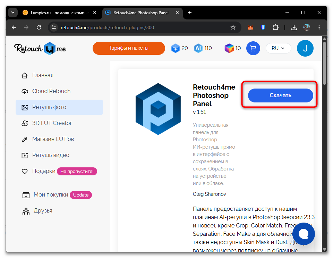Click the 3D LUT Creator circles icon
This screenshot has width=333, height=258.
pyautogui.click(x=25, y=123)
